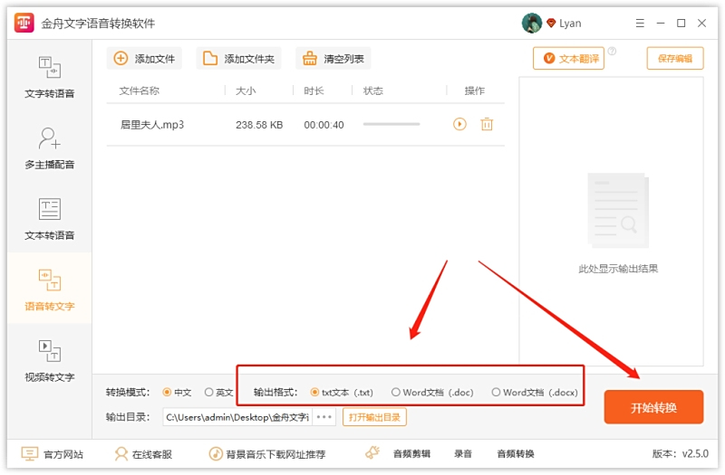
Task: Click the output directory path field
Action: point(237,417)
